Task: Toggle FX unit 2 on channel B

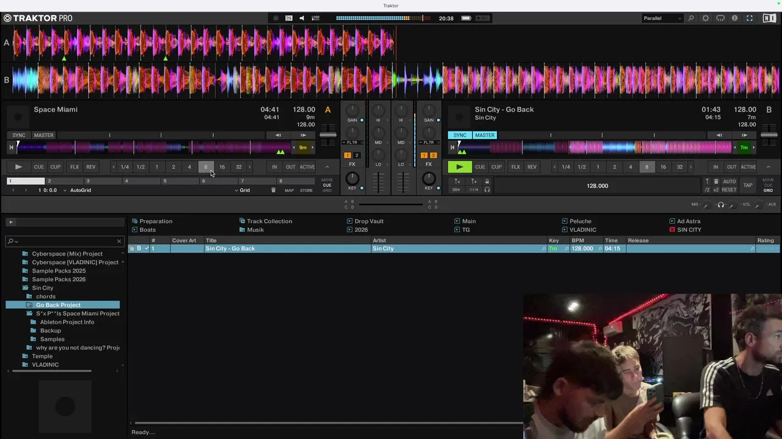Action: point(433,155)
